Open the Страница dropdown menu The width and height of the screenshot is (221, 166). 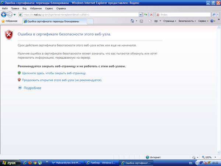[170, 21]
